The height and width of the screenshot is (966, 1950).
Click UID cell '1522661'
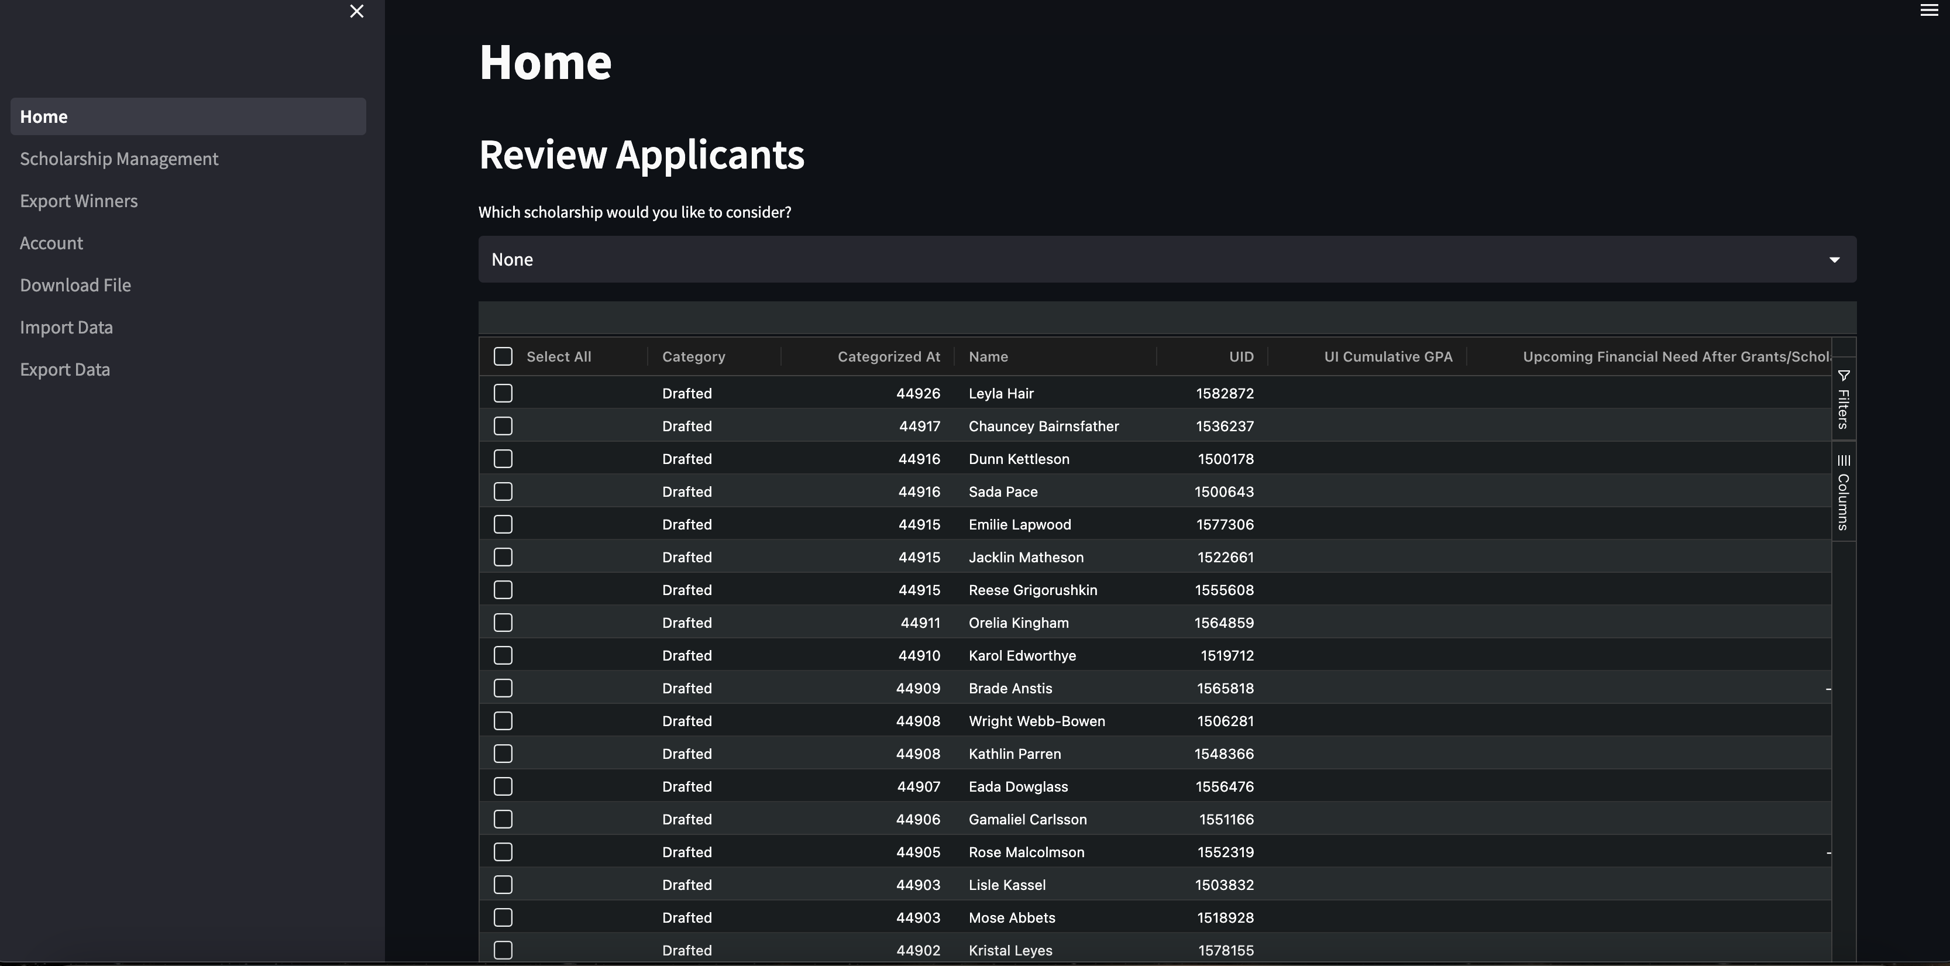[1226, 557]
